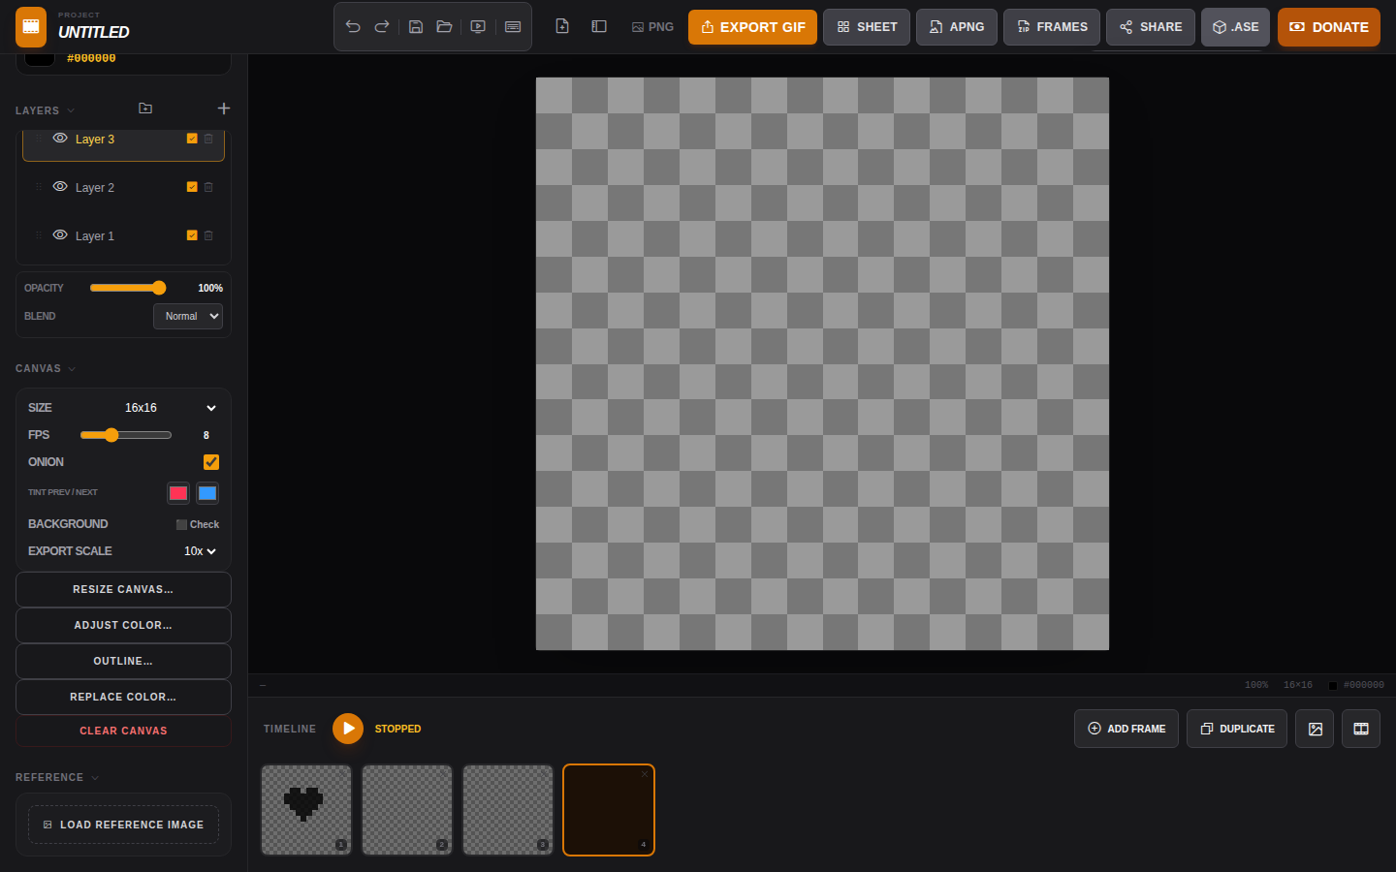Delete Layer 1 with its trash icon
Viewport: 1396px width, 872px height.
(x=208, y=235)
